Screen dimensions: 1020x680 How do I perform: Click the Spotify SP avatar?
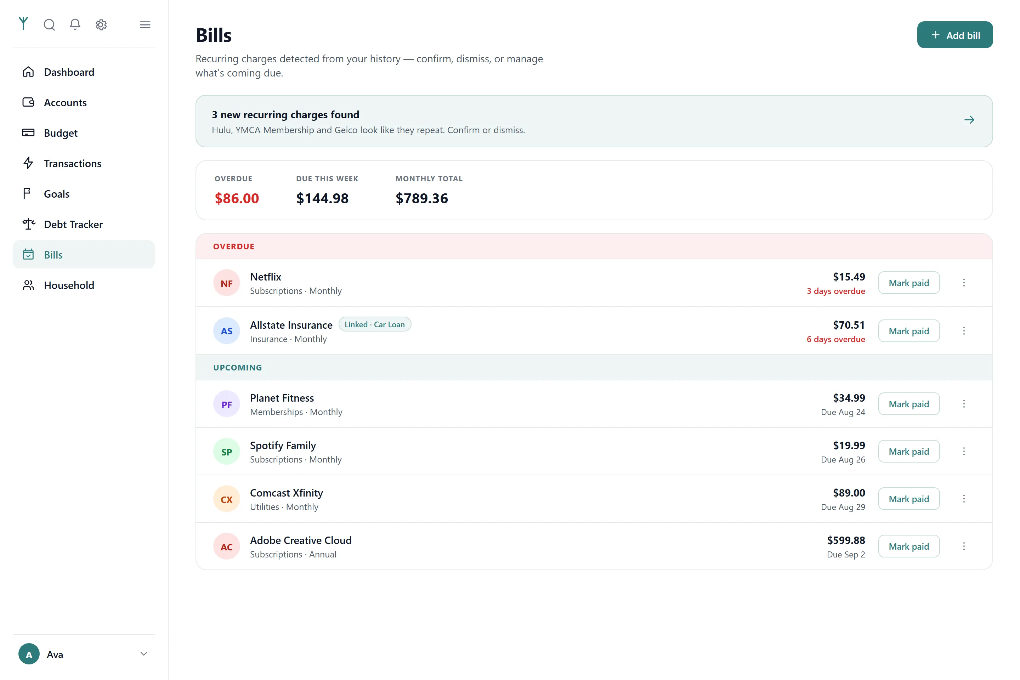pos(226,452)
